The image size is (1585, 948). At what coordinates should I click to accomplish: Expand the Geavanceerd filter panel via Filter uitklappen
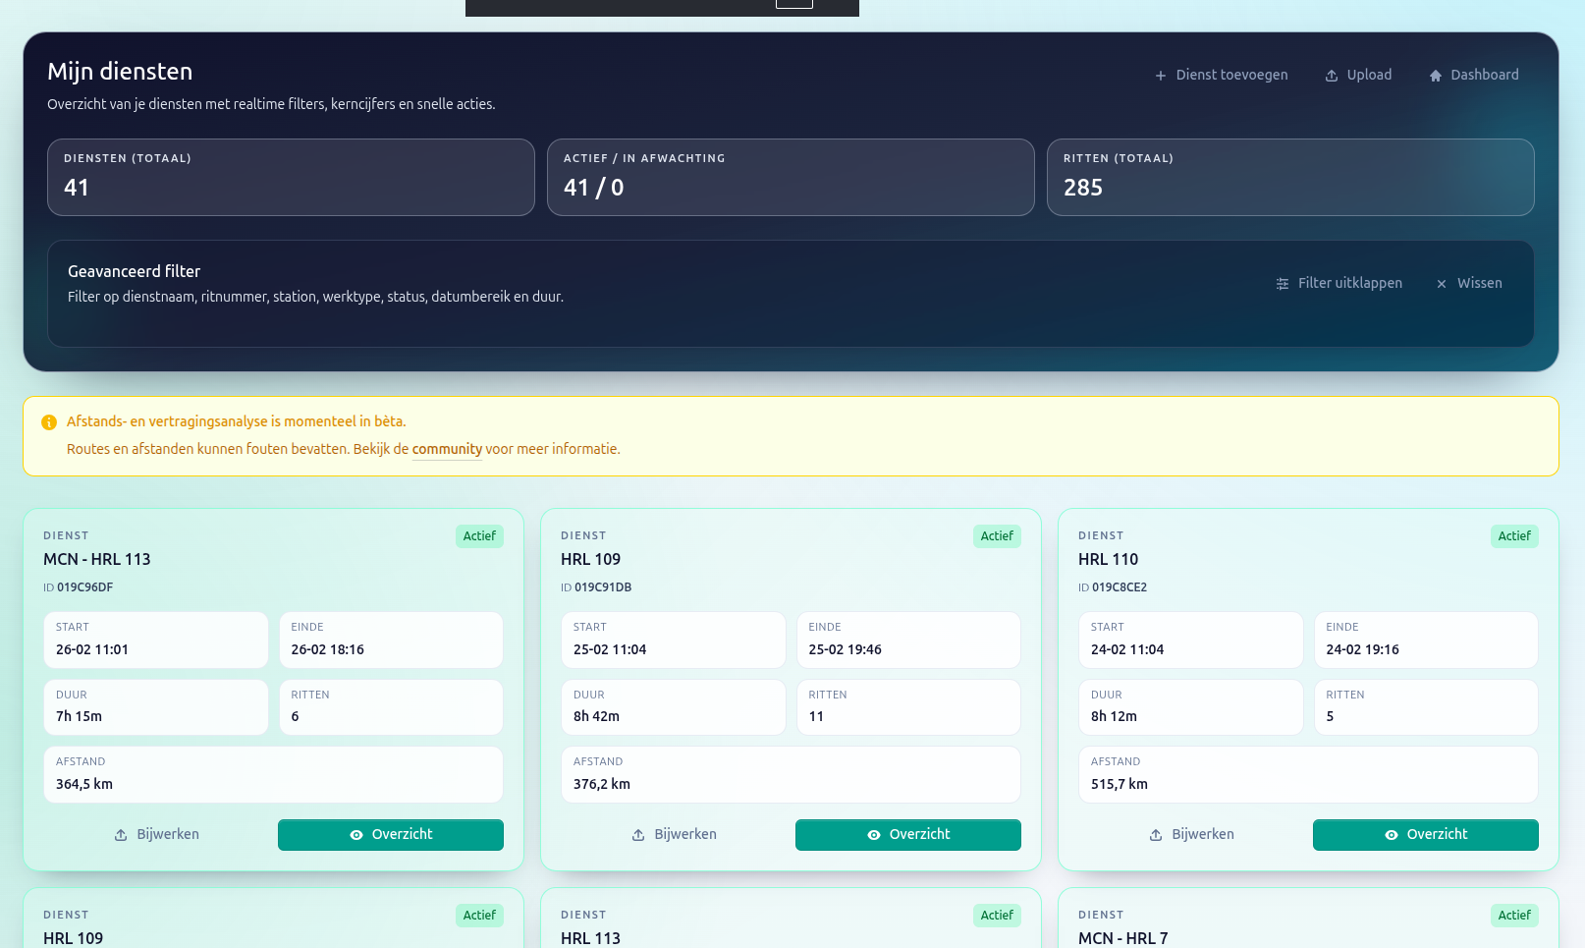1350,283
